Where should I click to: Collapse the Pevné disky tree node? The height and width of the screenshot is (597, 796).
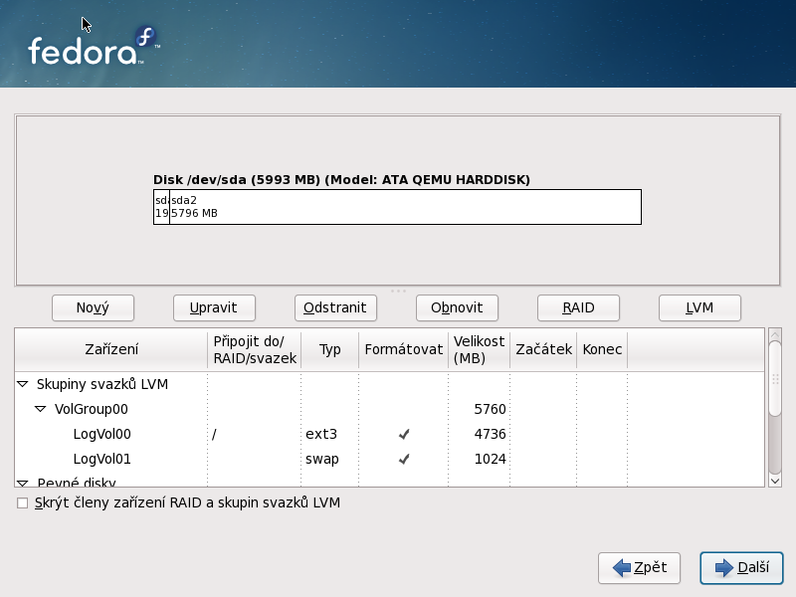coord(23,483)
